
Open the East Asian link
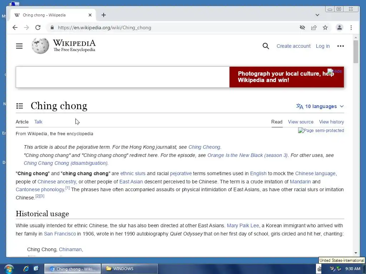click(x=131, y=182)
